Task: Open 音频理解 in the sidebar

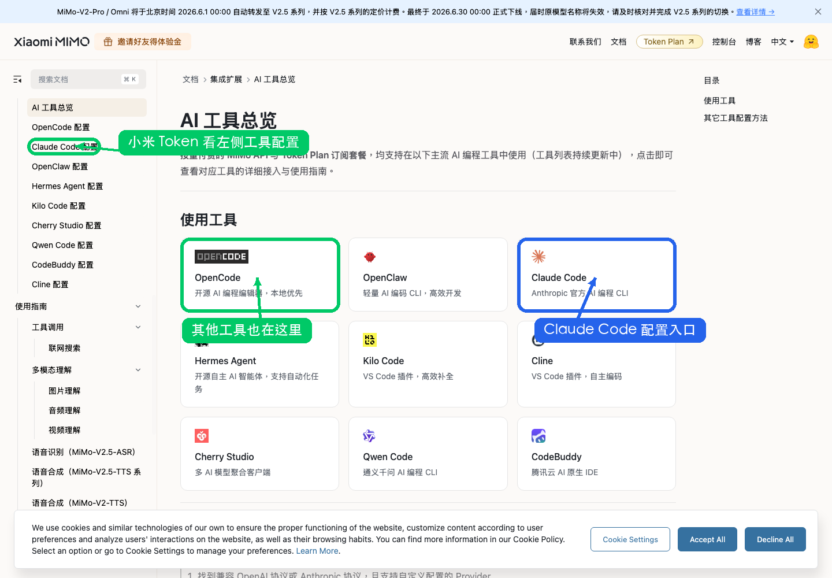Action: 65,410
